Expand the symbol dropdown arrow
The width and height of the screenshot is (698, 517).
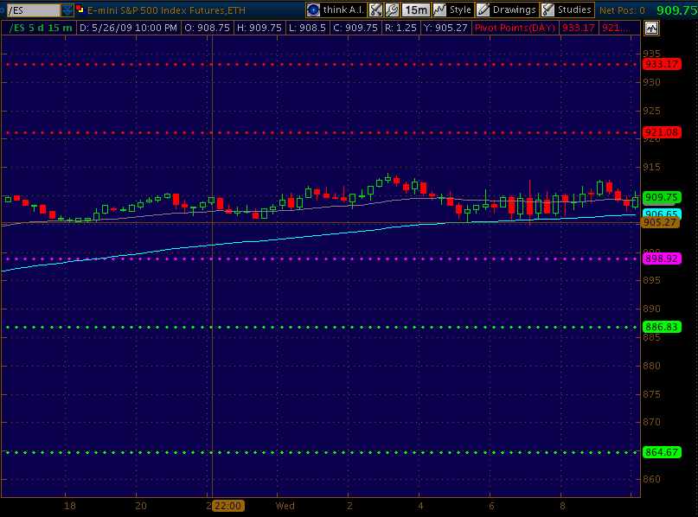click(67, 10)
